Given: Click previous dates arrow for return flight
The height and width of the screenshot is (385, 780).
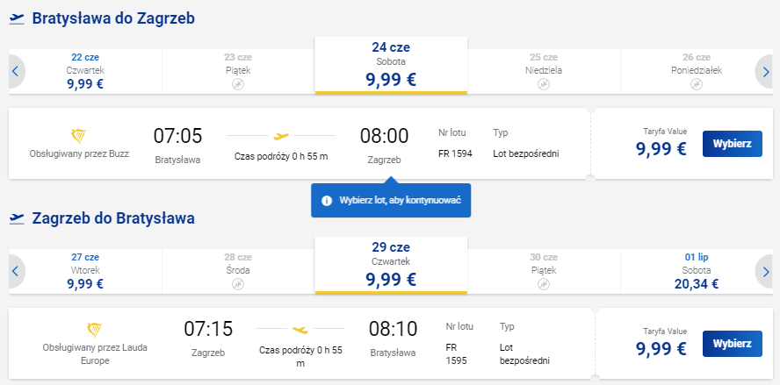Looking at the screenshot, I should [x=16, y=271].
